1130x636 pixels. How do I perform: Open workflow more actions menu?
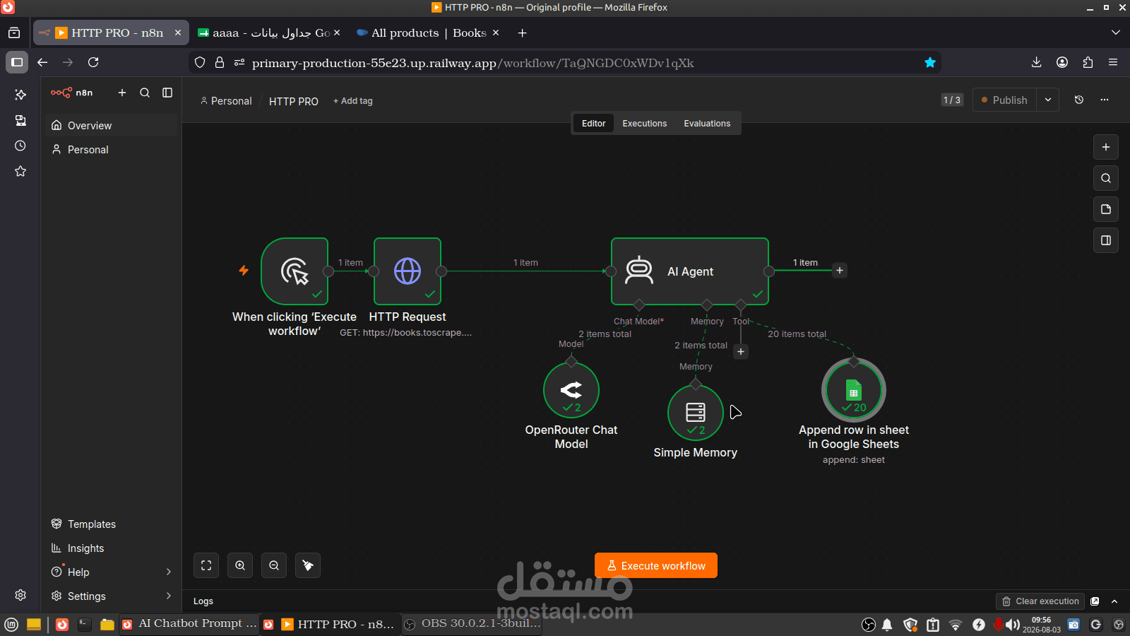coord(1105,100)
